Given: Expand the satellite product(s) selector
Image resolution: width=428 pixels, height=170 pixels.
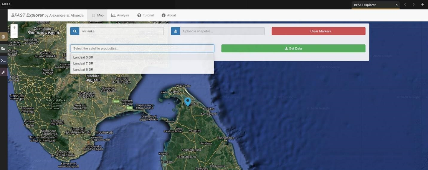Looking at the screenshot, I should coord(142,49).
